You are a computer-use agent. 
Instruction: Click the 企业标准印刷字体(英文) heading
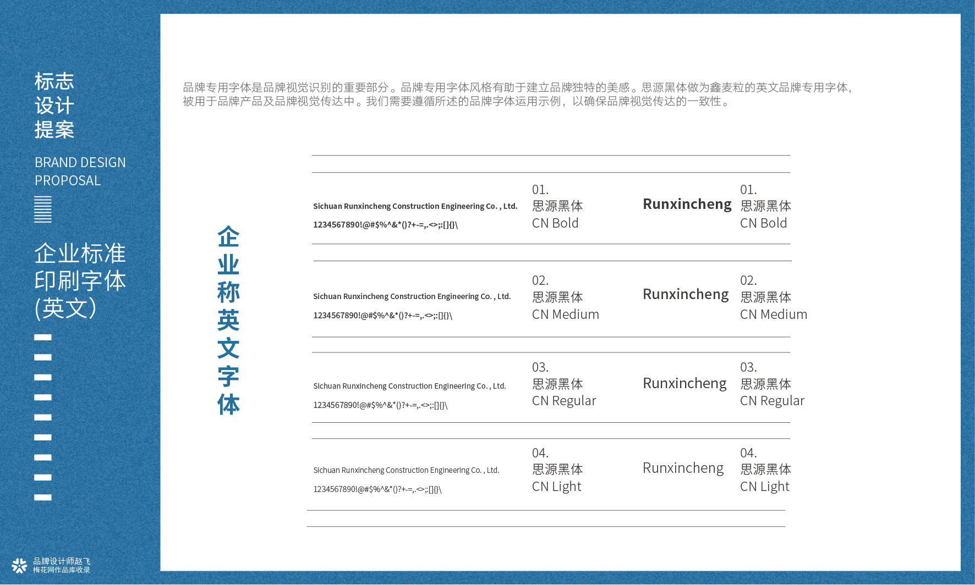pyautogui.click(x=80, y=281)
